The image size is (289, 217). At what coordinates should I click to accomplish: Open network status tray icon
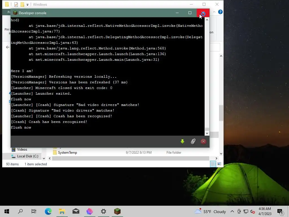tap(246, 211)
